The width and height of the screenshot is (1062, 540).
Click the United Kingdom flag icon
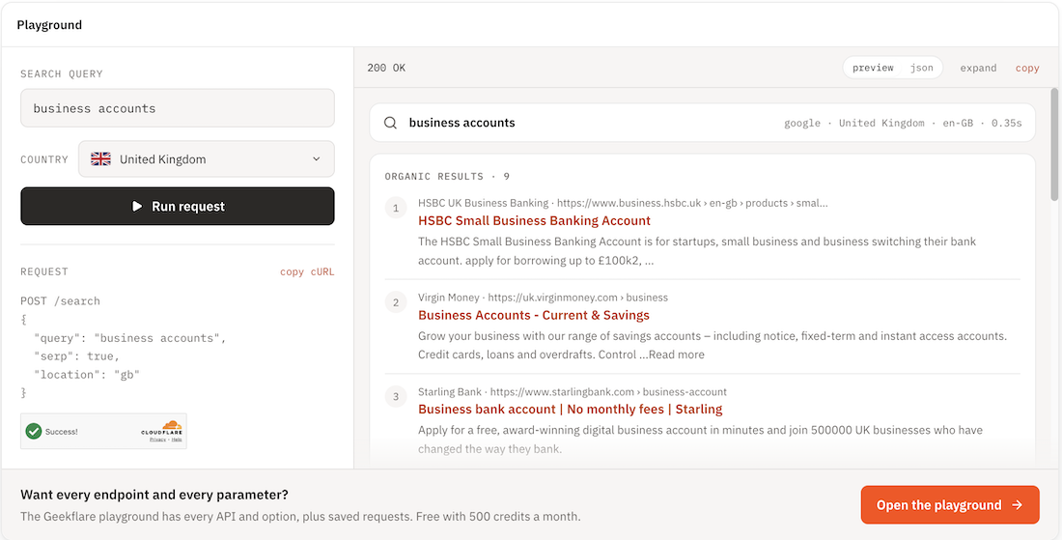pyautogui.click(x=101, y=159)
